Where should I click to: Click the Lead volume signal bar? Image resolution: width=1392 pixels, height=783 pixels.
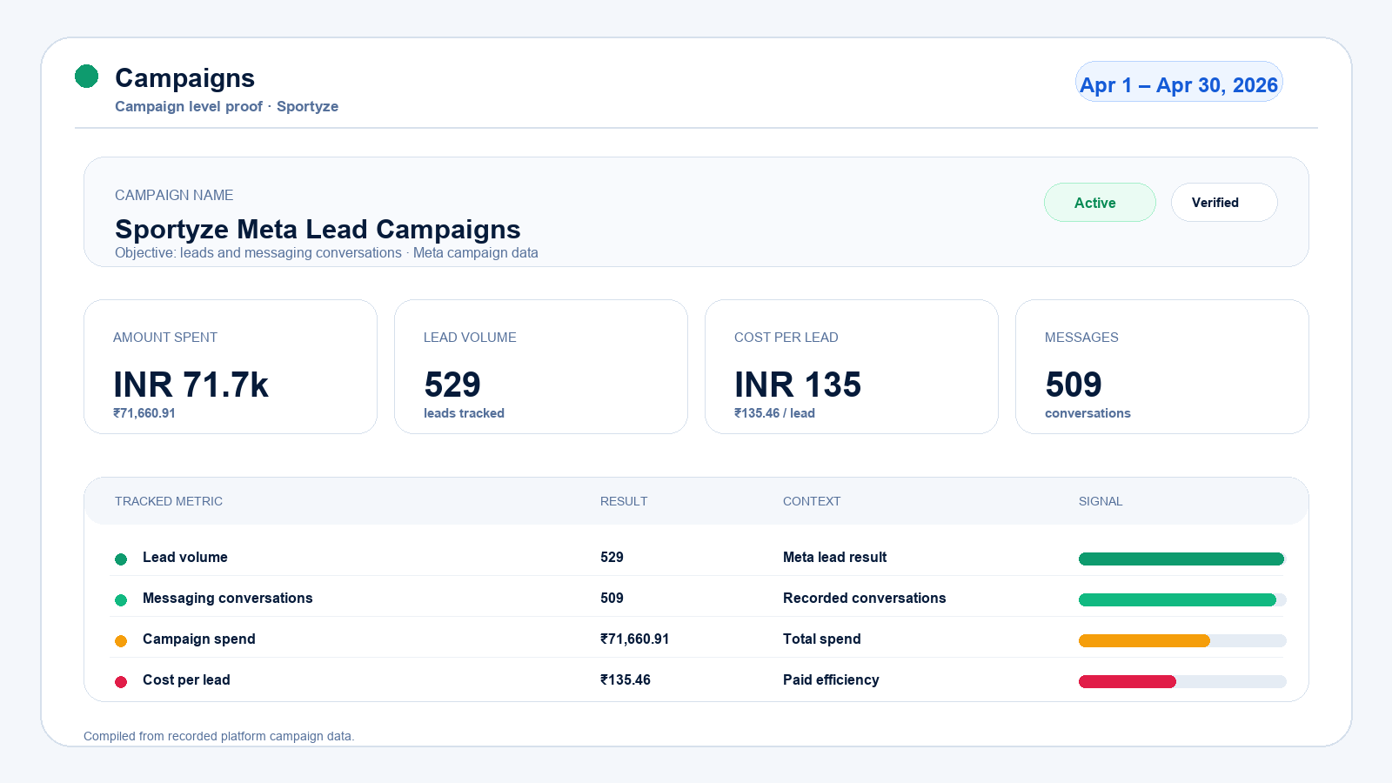click(1182, 559)
